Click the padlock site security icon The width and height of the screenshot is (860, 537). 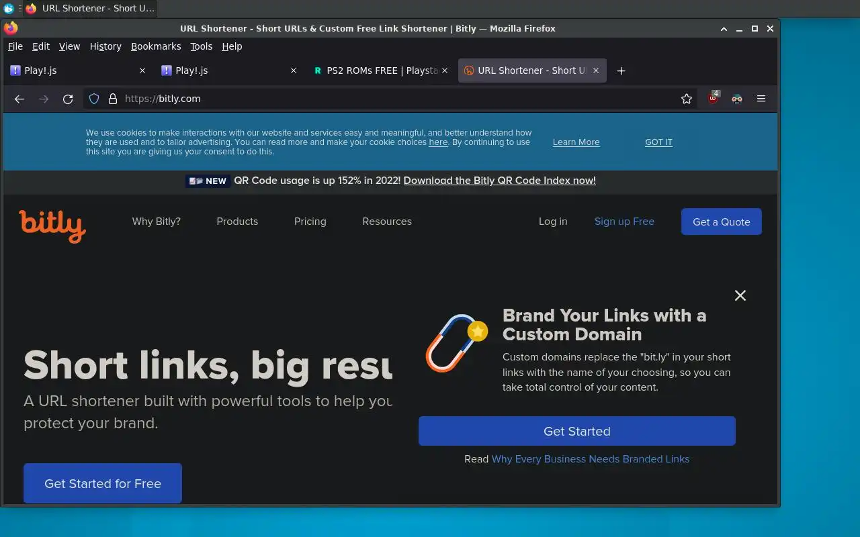(x=112, y=99)
